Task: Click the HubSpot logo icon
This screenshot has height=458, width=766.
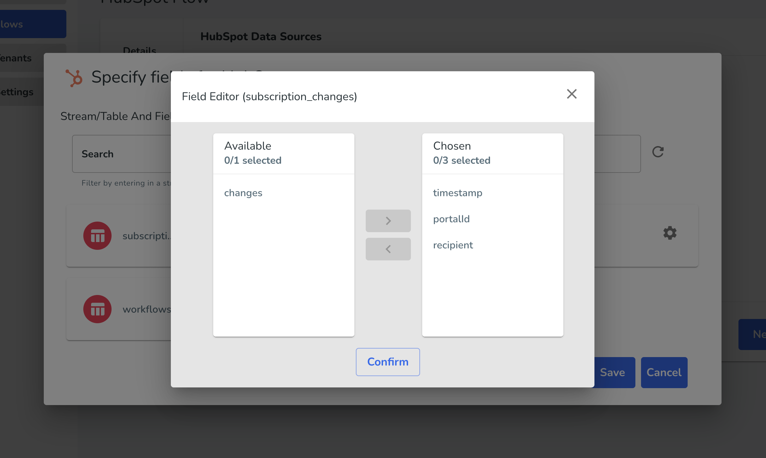Action: (x=74, y=78)
